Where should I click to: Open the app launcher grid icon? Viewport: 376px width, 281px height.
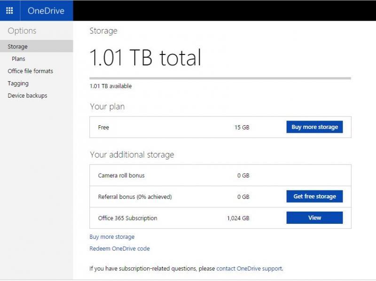pyautogui.click(x=9, y=10)
